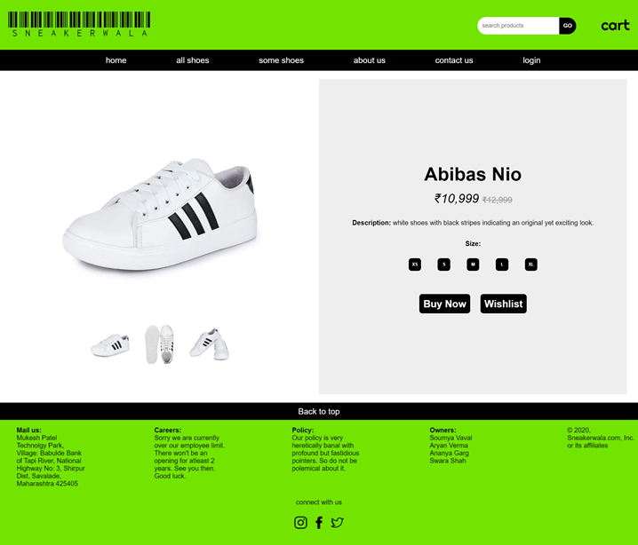
Task: Select size M
Action: point(473,265)
